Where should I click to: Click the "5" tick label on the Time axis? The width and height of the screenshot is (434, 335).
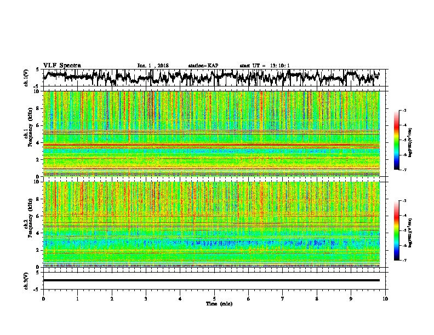tap(214, 299)
